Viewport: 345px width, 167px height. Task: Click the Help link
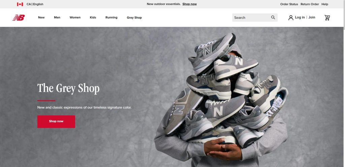click(x=325, y=4)
